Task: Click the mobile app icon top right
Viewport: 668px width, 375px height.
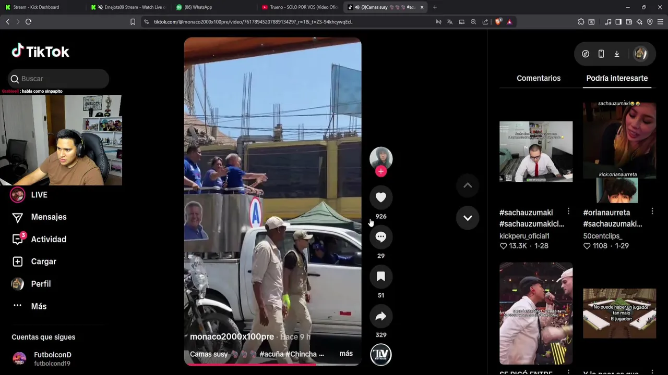Action: [601, 54]
